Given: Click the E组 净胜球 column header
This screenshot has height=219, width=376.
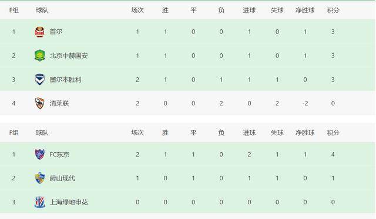Looking at the screenshot, I should pos(305,11).
